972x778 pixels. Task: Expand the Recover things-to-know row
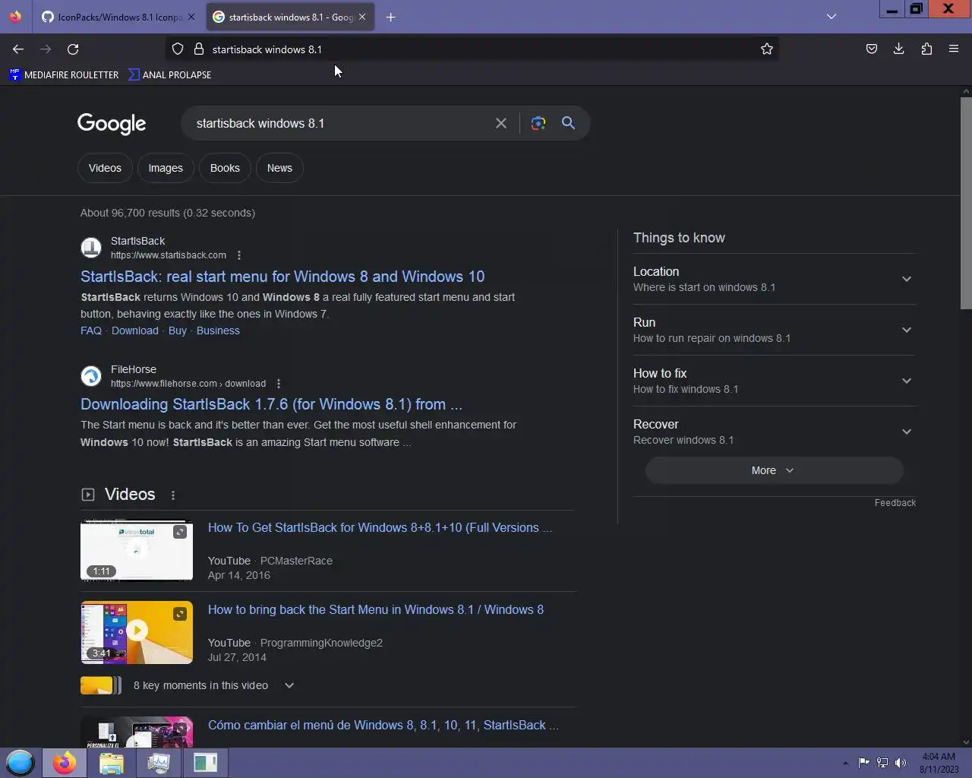pos(774,432)
